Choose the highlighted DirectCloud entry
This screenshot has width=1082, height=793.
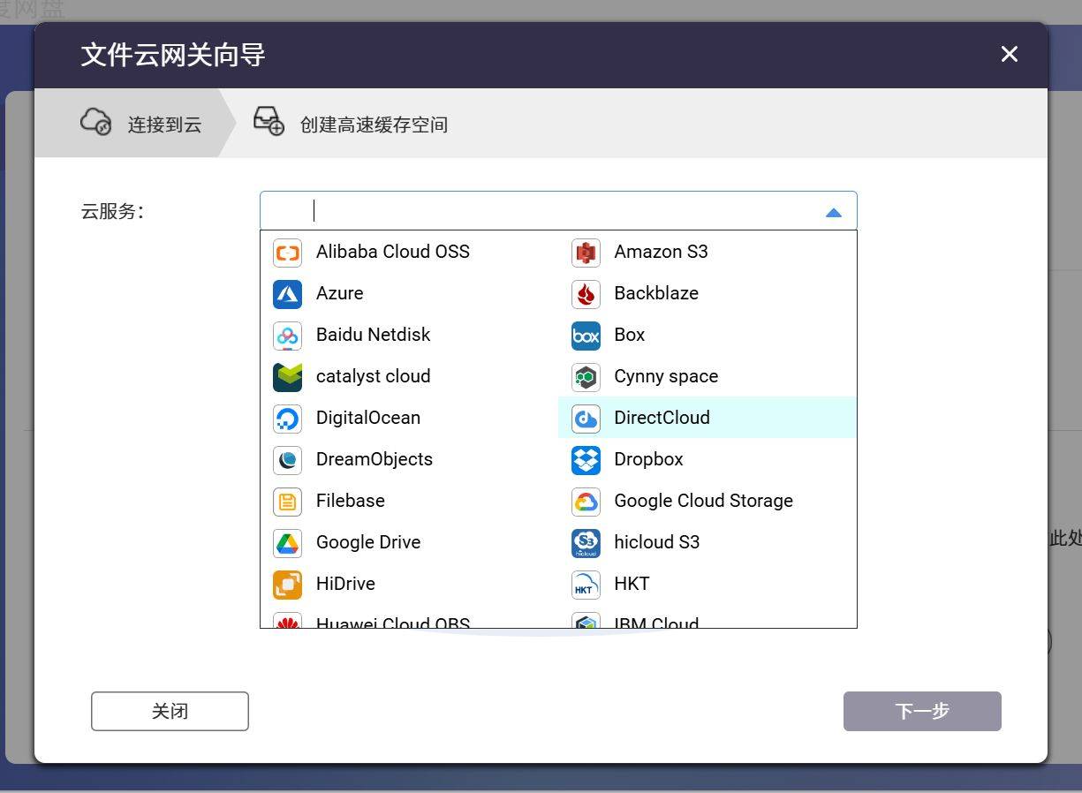point(707,418)
